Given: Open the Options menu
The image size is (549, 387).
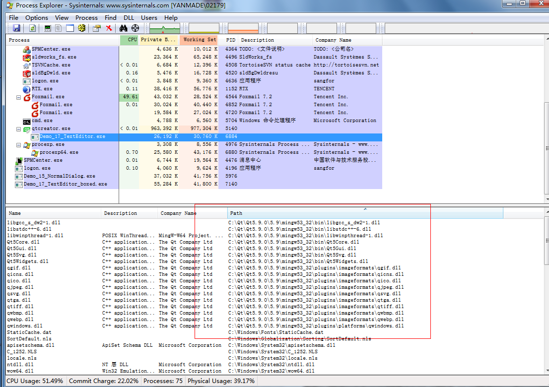Looking at the screenshot, I should pos(36,17).
